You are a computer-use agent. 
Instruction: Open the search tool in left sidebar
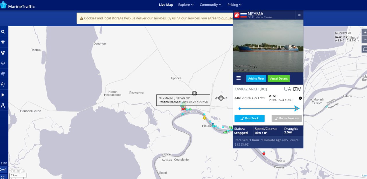[3, 32]
